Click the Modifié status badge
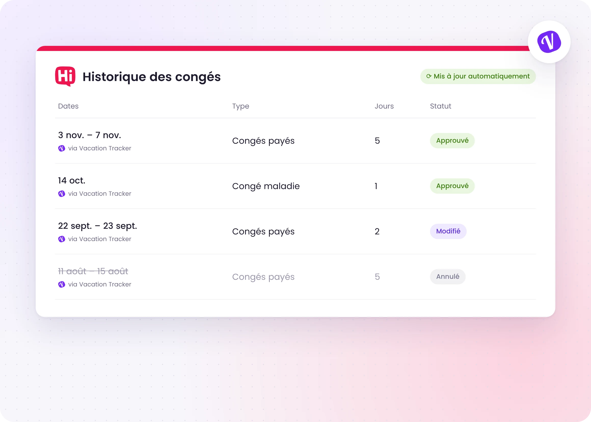 [x=448, y=231]
